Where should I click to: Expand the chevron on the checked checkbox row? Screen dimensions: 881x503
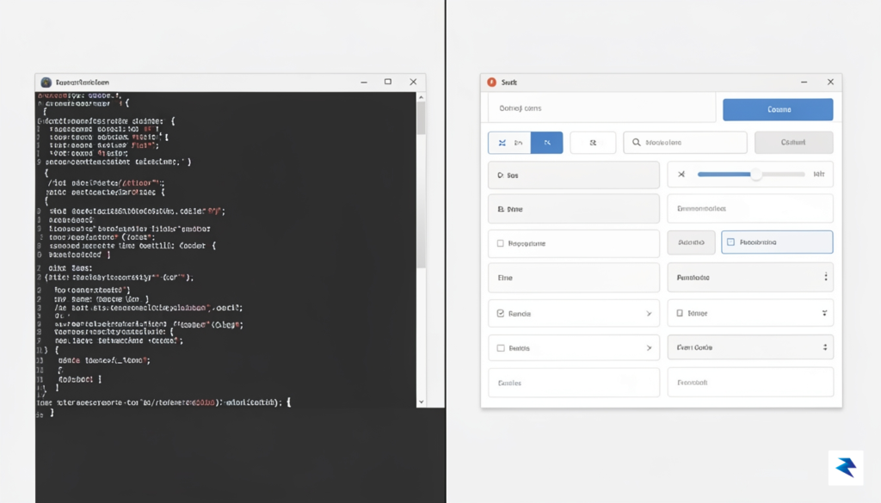tap(649, 313)
